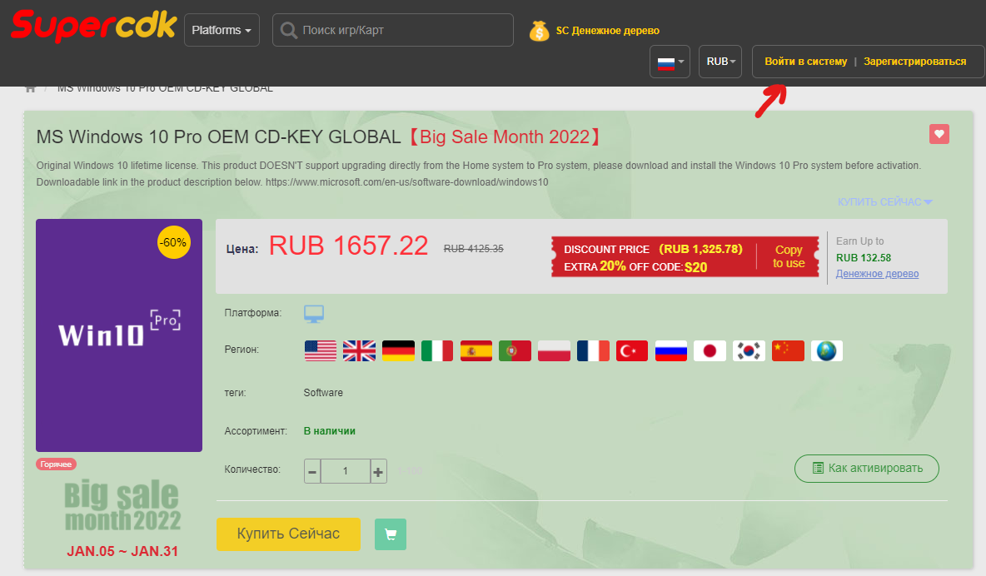Viewport: 986px width, 576px height.
Task: Open the Platforms dropdown menu
Action: tap(222, 30)
